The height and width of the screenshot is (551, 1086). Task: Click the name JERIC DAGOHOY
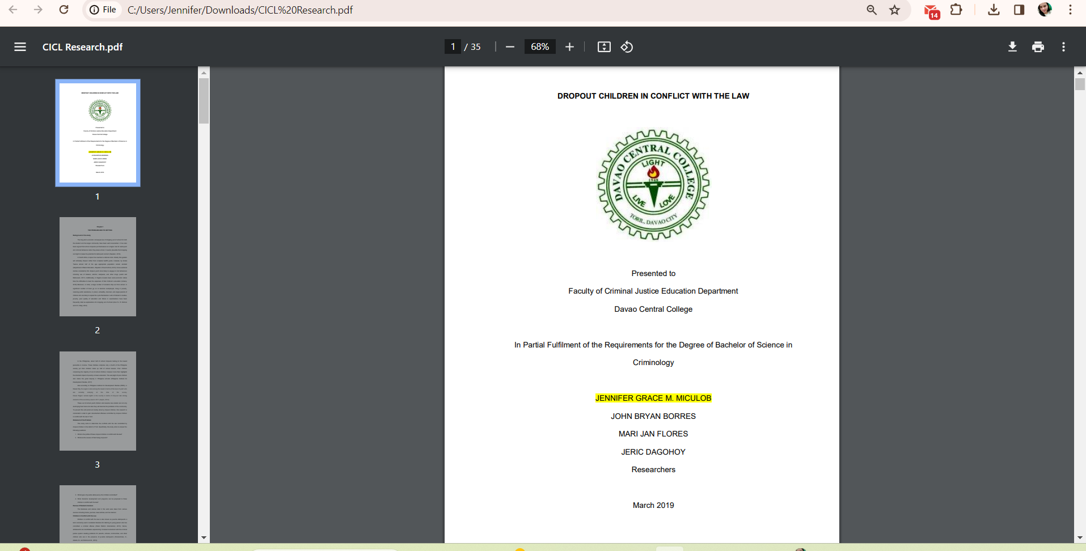[x=653, y=452]
